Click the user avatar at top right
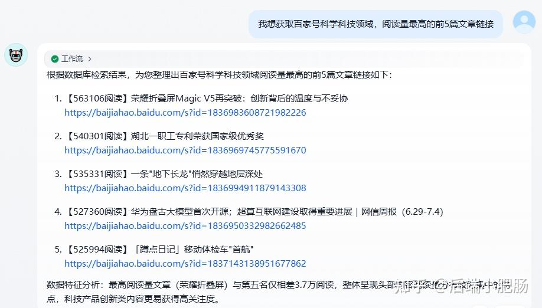Image resolution: width=542 pixels, height=308 pixels. (x=524, y=22)
